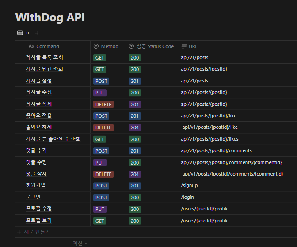Click the /signup URI cell
Viewport: 297px width, 247px height.
point(237,185)
